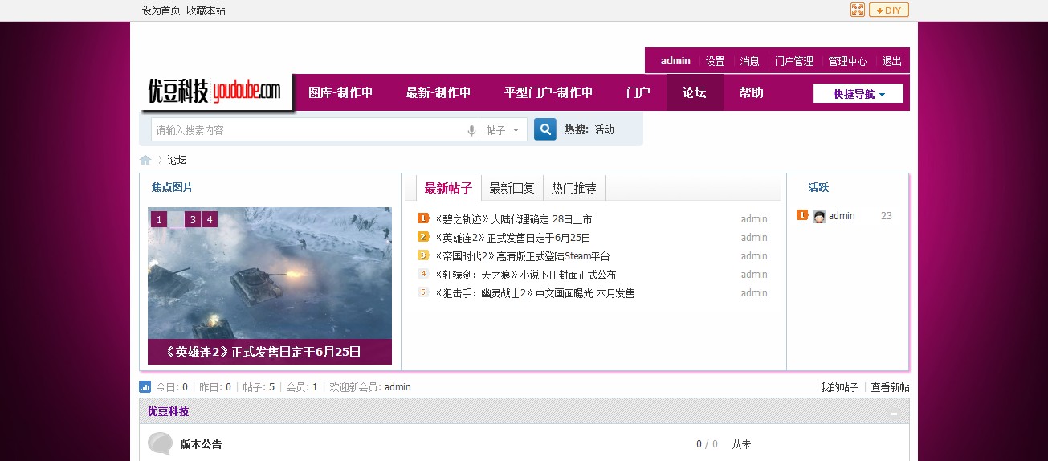Click the 优豆科技 youdoube.com logo
Viewport: 1048px width, 461px height.
pos(215,92)
